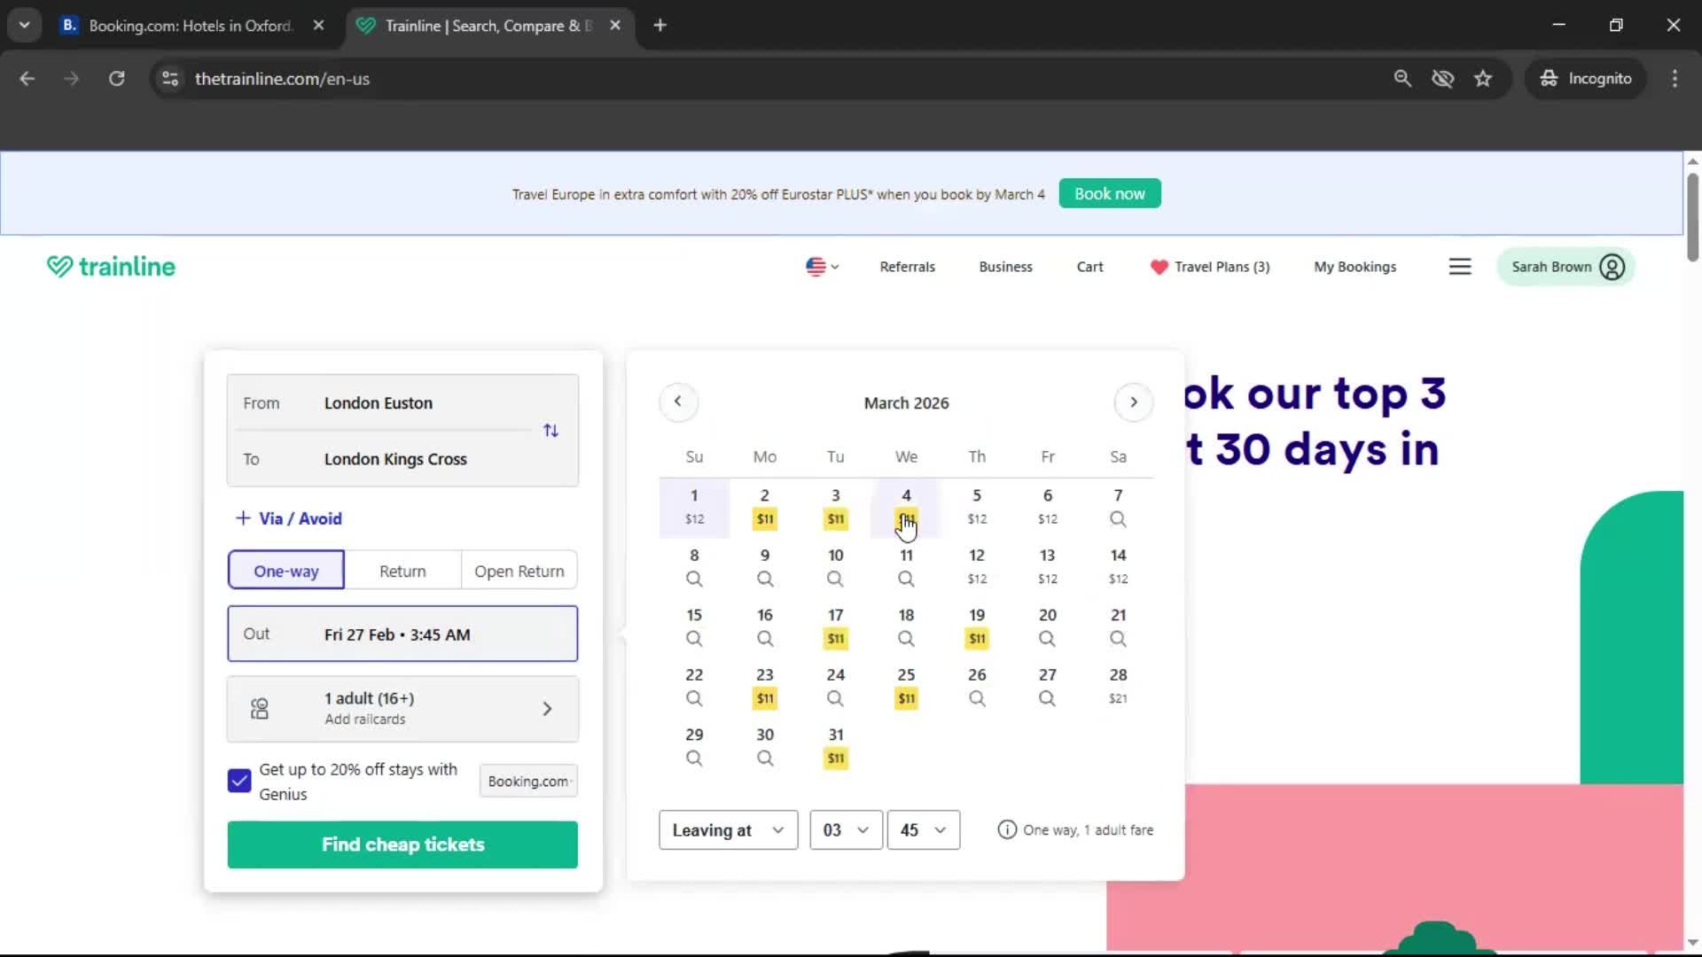The width and height of the screenshot is (1702, 957).
Task: Click the bookmark star in address bar
Action: (x=1483, y=78)
